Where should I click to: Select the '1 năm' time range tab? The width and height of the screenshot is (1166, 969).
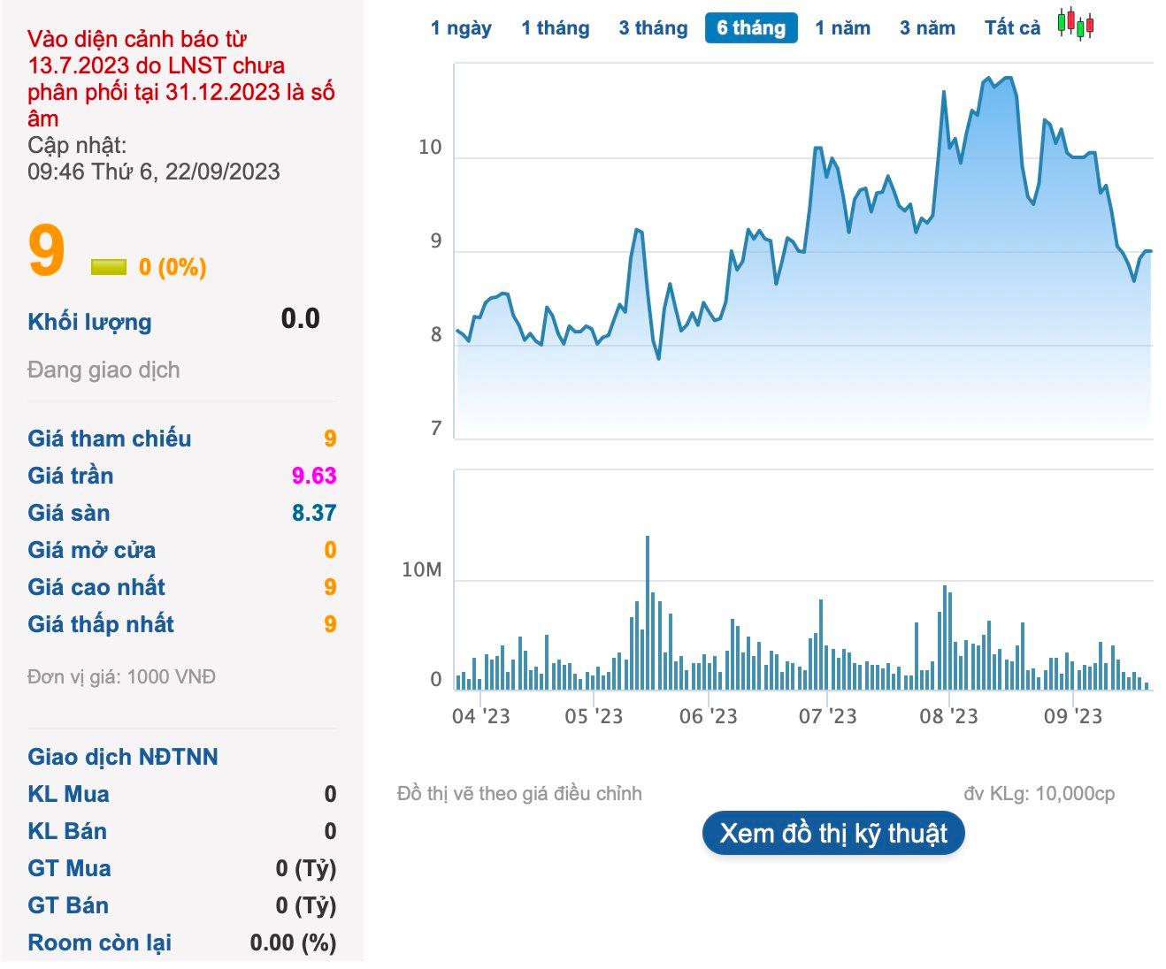842,28
